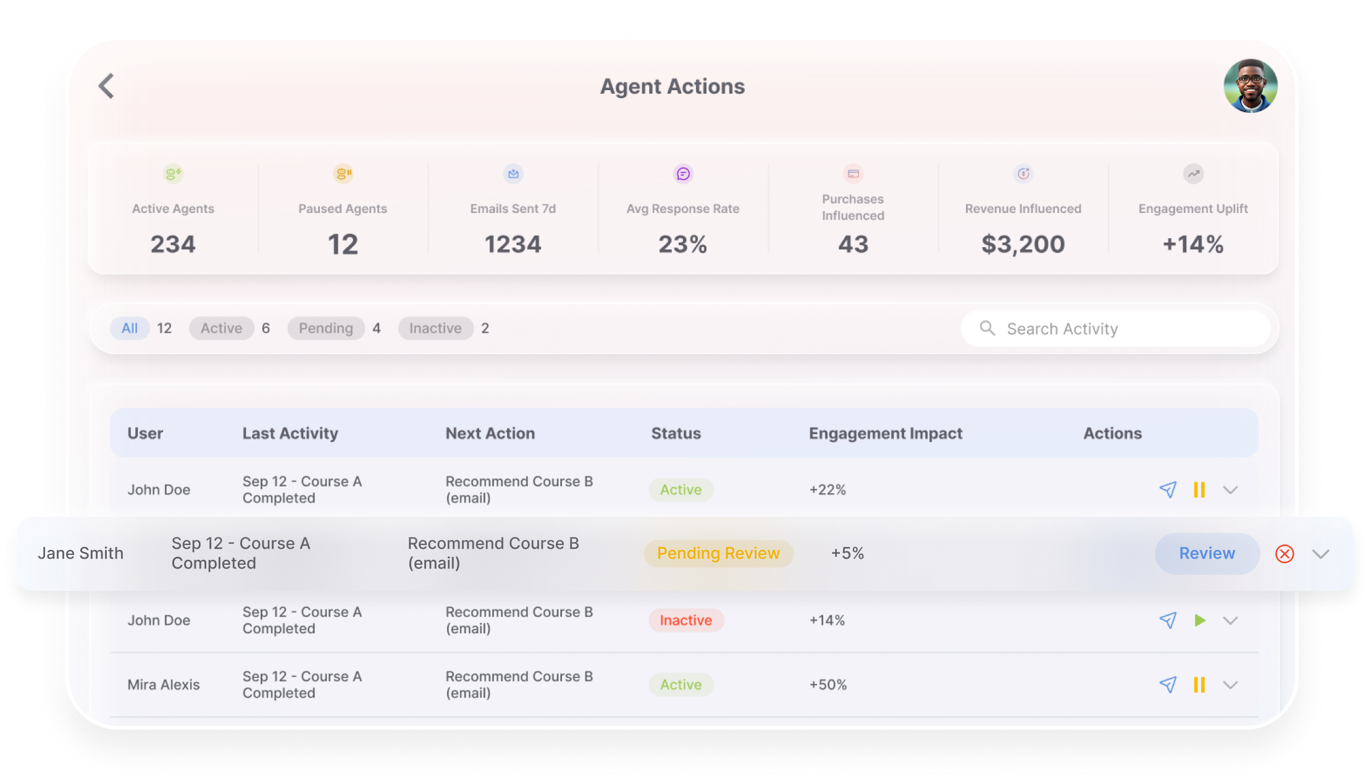
Task: Click the Engagement Uplift trend icon
Action: [x=1193, y=174]
